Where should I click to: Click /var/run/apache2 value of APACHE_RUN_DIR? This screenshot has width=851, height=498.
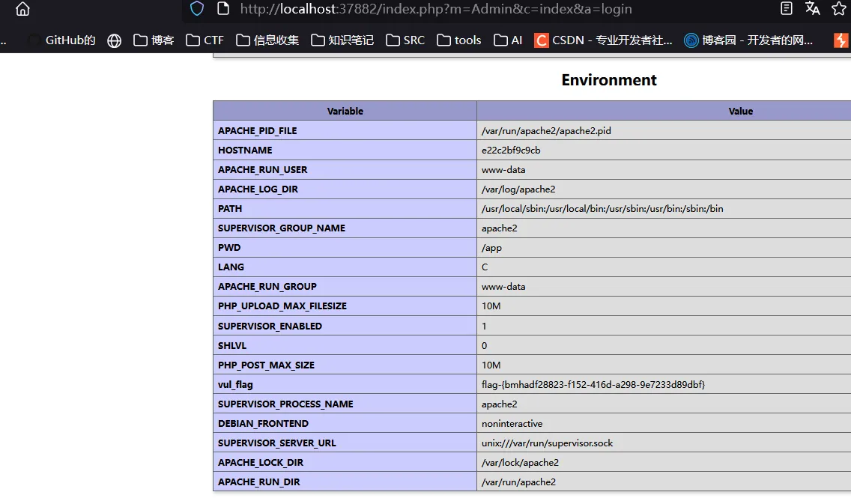tap(518, 482)
